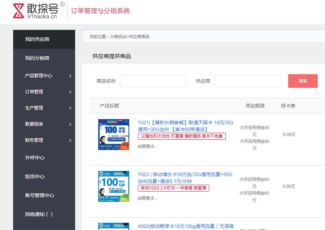
Task: Click the 商品名称 input field
Action: (153, 81)
